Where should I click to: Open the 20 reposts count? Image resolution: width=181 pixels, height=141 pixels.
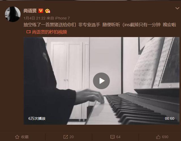click(72, 137)
